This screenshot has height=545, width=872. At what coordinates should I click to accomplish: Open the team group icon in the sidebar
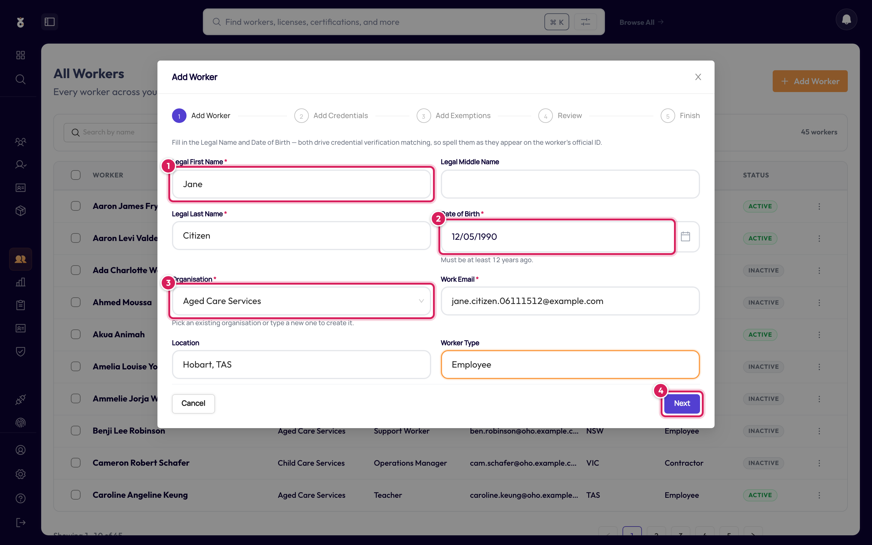point(21,142)
